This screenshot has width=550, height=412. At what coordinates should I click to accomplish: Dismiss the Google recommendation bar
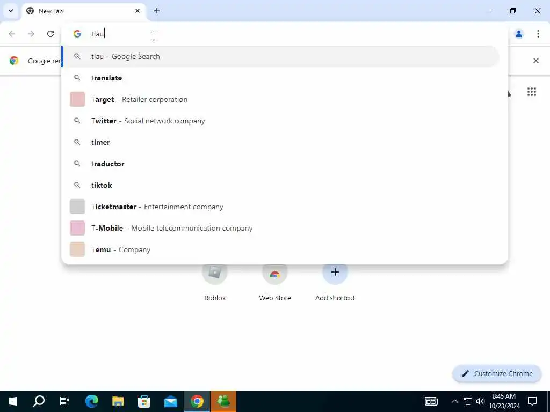point(536,61)
